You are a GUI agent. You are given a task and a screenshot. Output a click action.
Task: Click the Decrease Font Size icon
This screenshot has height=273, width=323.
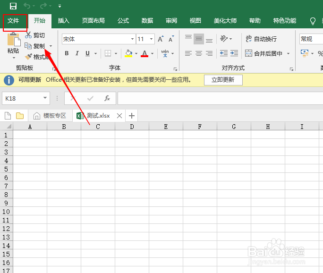click(171, 39)
